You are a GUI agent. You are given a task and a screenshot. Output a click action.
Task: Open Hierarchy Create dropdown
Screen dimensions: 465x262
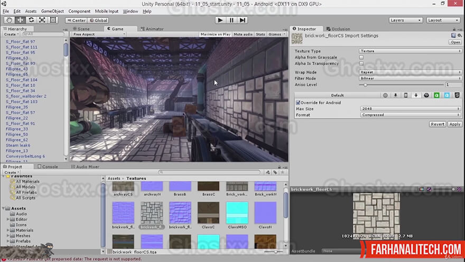pyautogui.click(x=11, y=34)
